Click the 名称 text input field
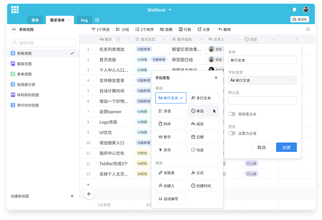Screen dimensions: 322x220 pyautogui.click(x=262, y=60)
